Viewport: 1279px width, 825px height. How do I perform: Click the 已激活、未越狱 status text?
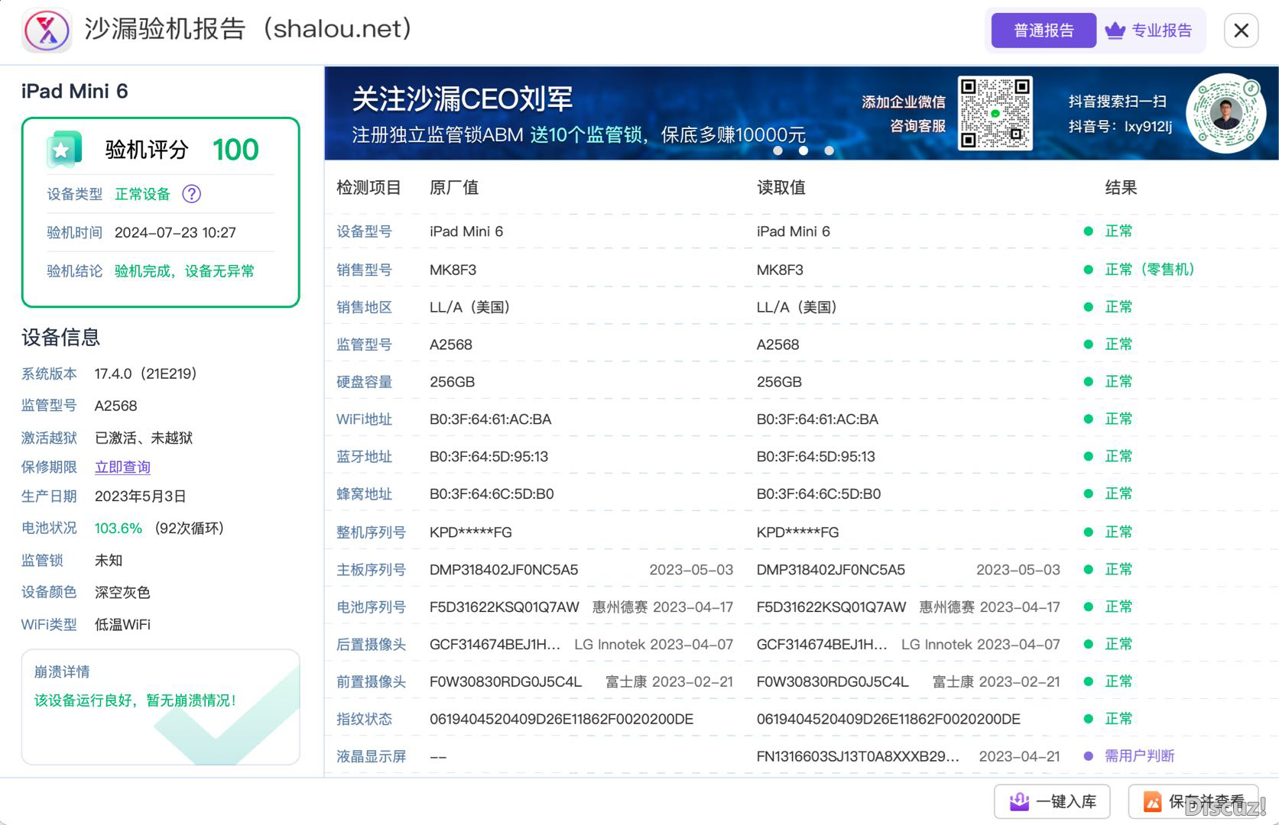(x=144, y=438)
